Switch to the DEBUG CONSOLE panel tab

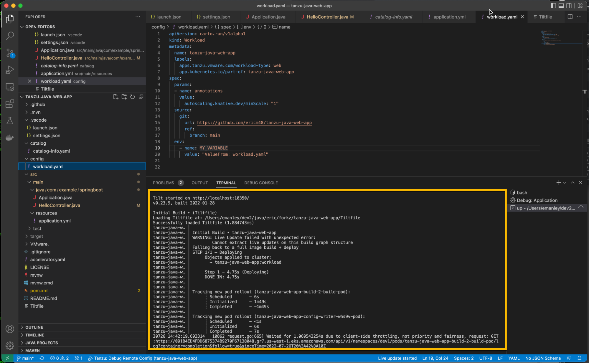[x=261, y=183]
